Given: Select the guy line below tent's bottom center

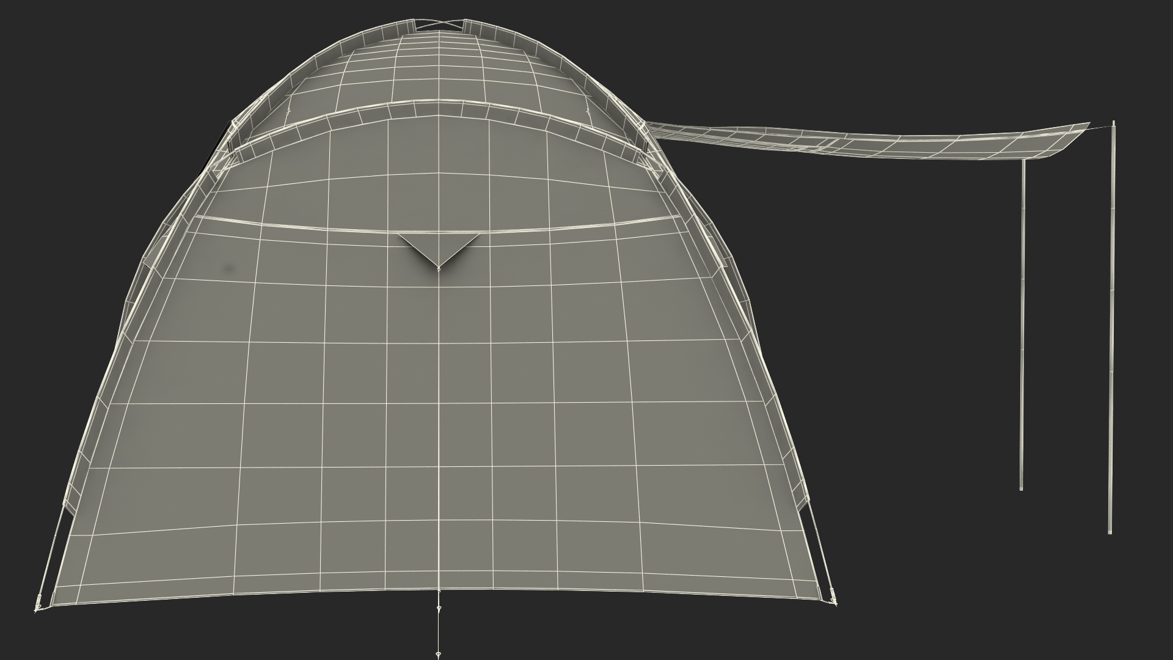Looking at the screenshot, I should coord(438,625).
